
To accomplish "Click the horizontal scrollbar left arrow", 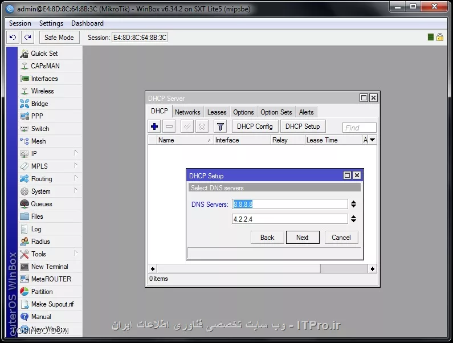I will 153,269.
